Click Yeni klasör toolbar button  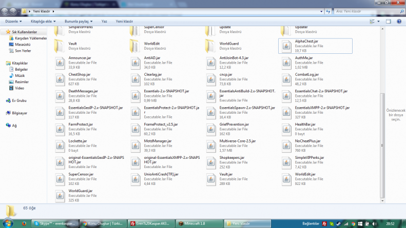tap(124, 22)
